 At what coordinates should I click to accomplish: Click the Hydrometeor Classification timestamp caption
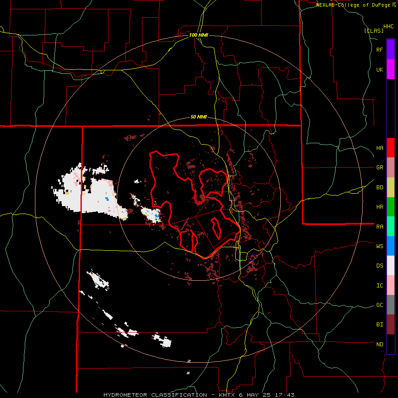199,395
